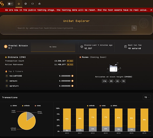Click the Blocks cube icon
153x138 pixels.
(x=82, y=47)
